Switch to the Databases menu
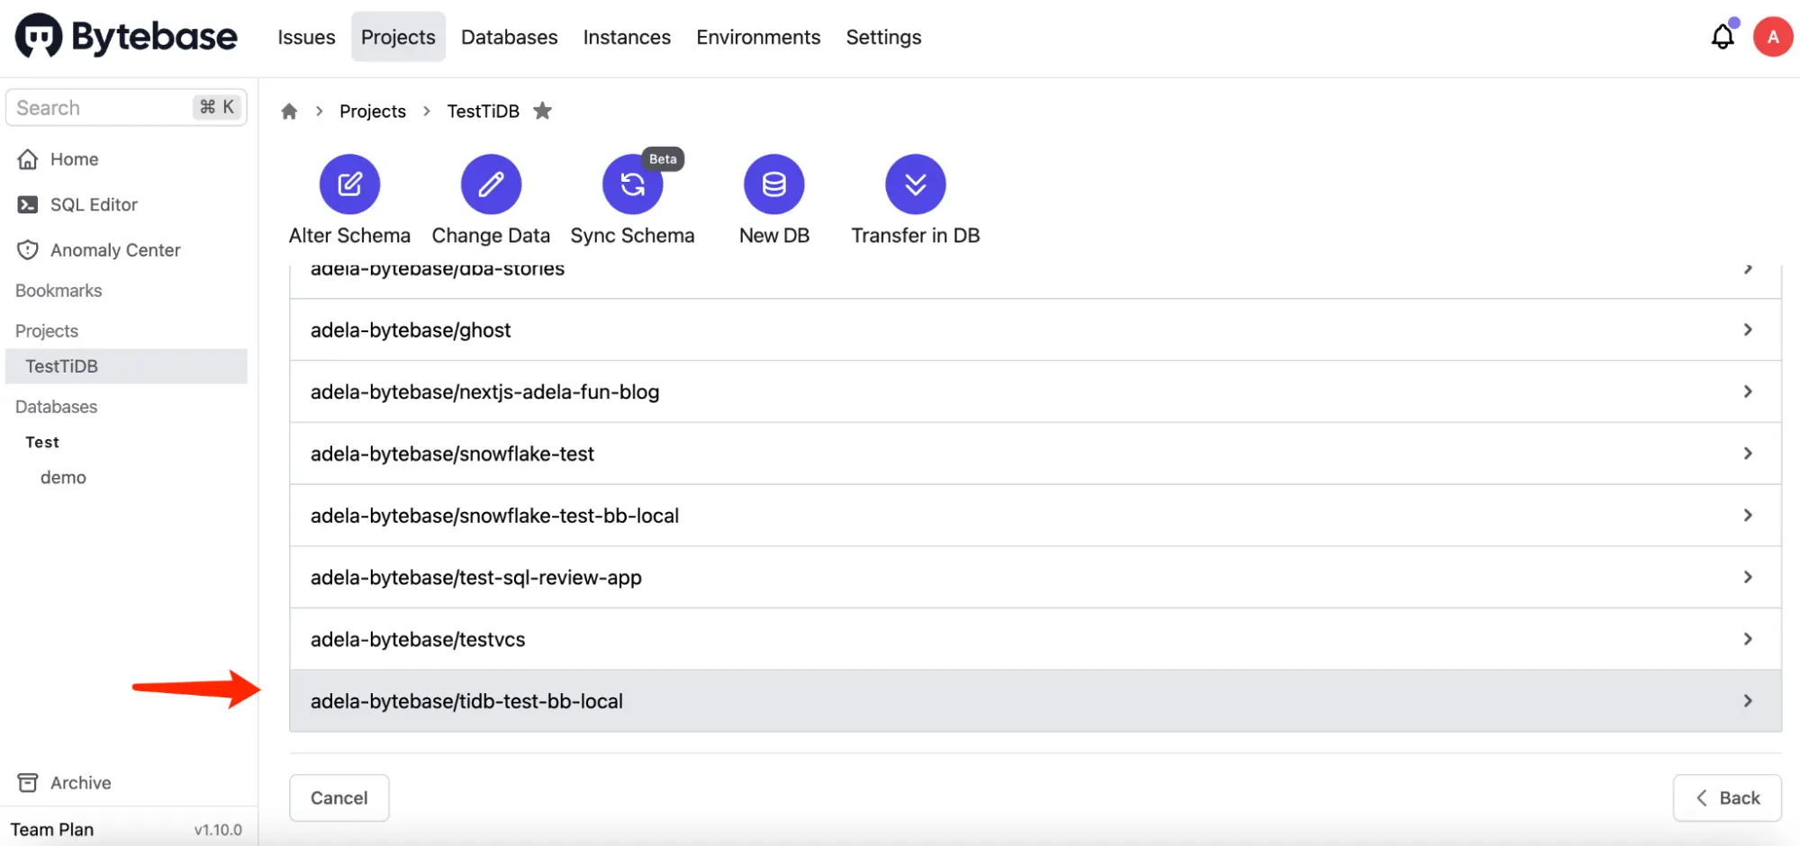 pos(509,37)
